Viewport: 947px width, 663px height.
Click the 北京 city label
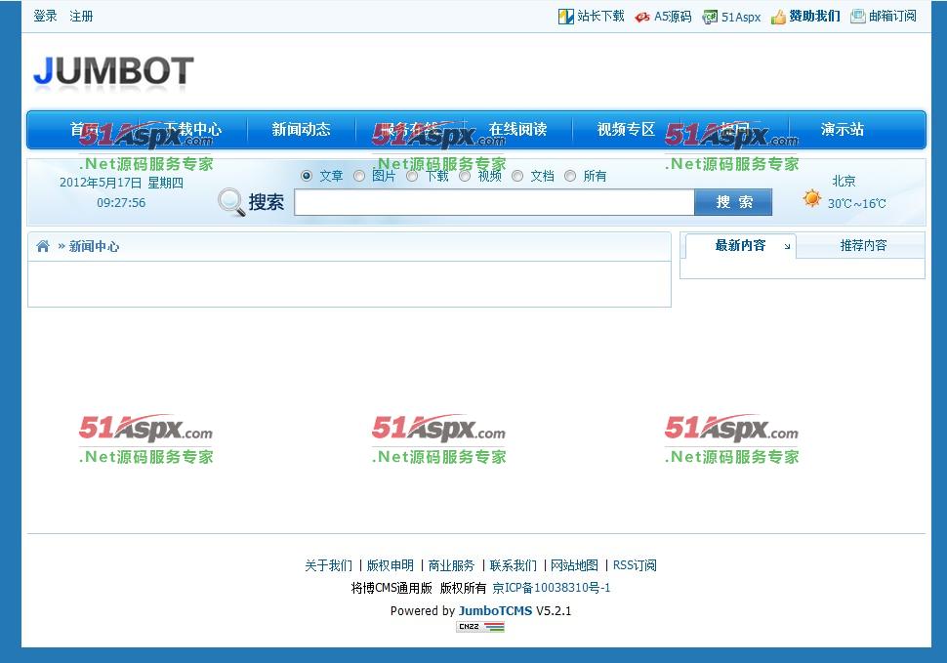(x=844, y=181)
